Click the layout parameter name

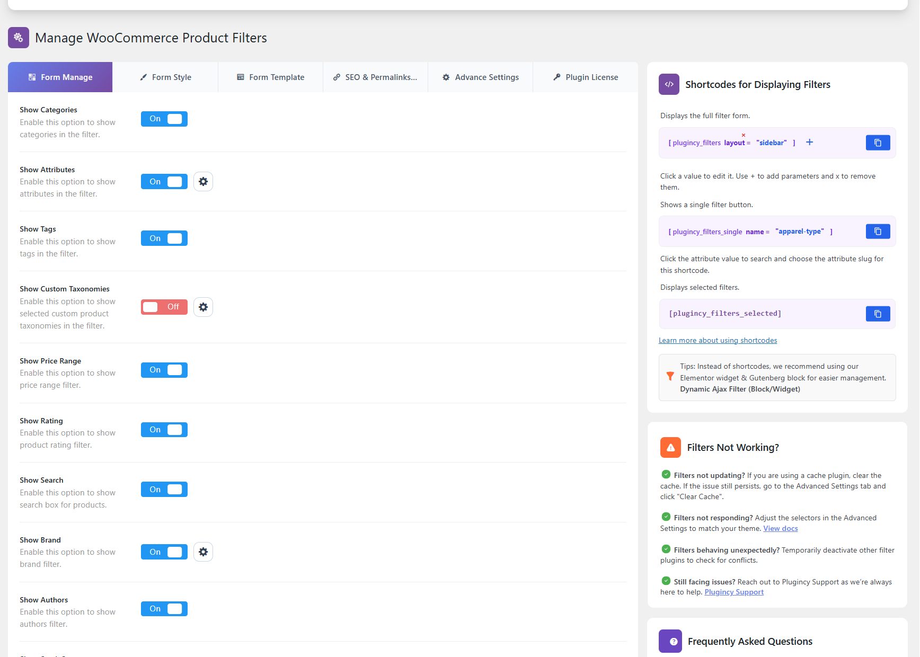tap(735, 143)
